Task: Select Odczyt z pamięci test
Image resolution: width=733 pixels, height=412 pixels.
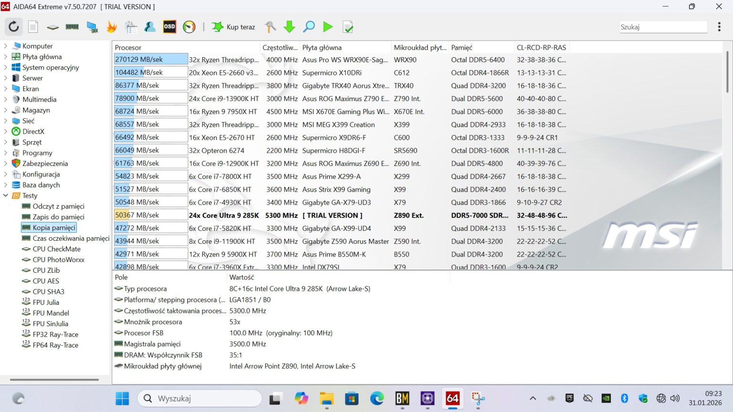Action: (58, 206)
